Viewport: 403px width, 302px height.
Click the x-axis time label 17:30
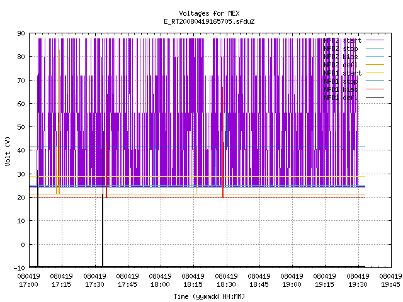(94, 284)
